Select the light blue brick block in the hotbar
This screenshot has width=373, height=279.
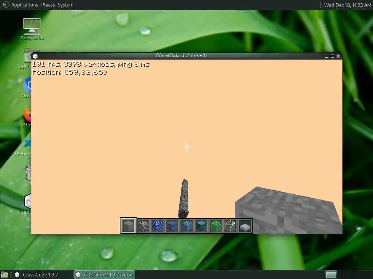[187, 226]
